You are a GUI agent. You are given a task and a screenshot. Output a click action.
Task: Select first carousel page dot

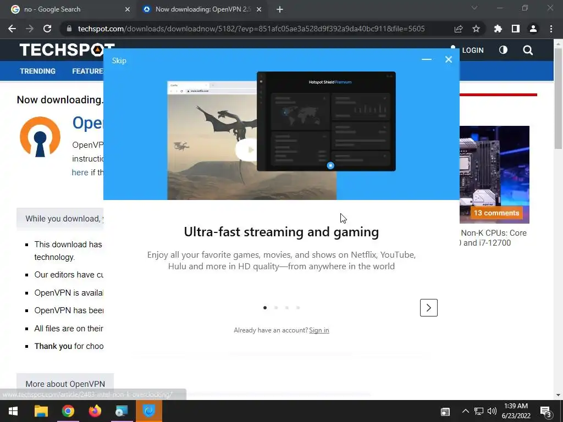[x=265, y=308]
